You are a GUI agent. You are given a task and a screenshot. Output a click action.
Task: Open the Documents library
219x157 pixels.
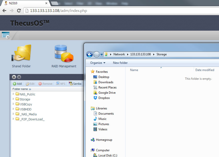click(x=103, y=114)
